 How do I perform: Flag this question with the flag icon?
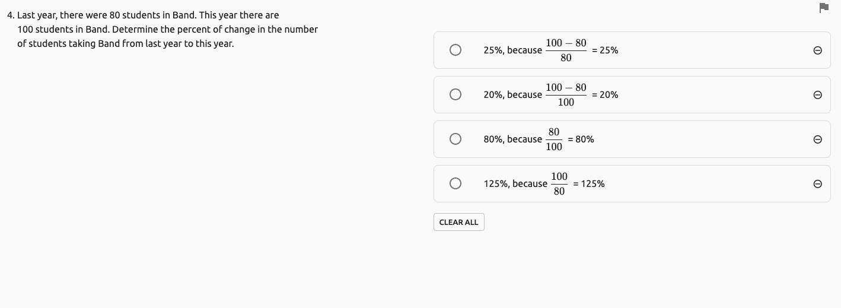pos(824,8)
